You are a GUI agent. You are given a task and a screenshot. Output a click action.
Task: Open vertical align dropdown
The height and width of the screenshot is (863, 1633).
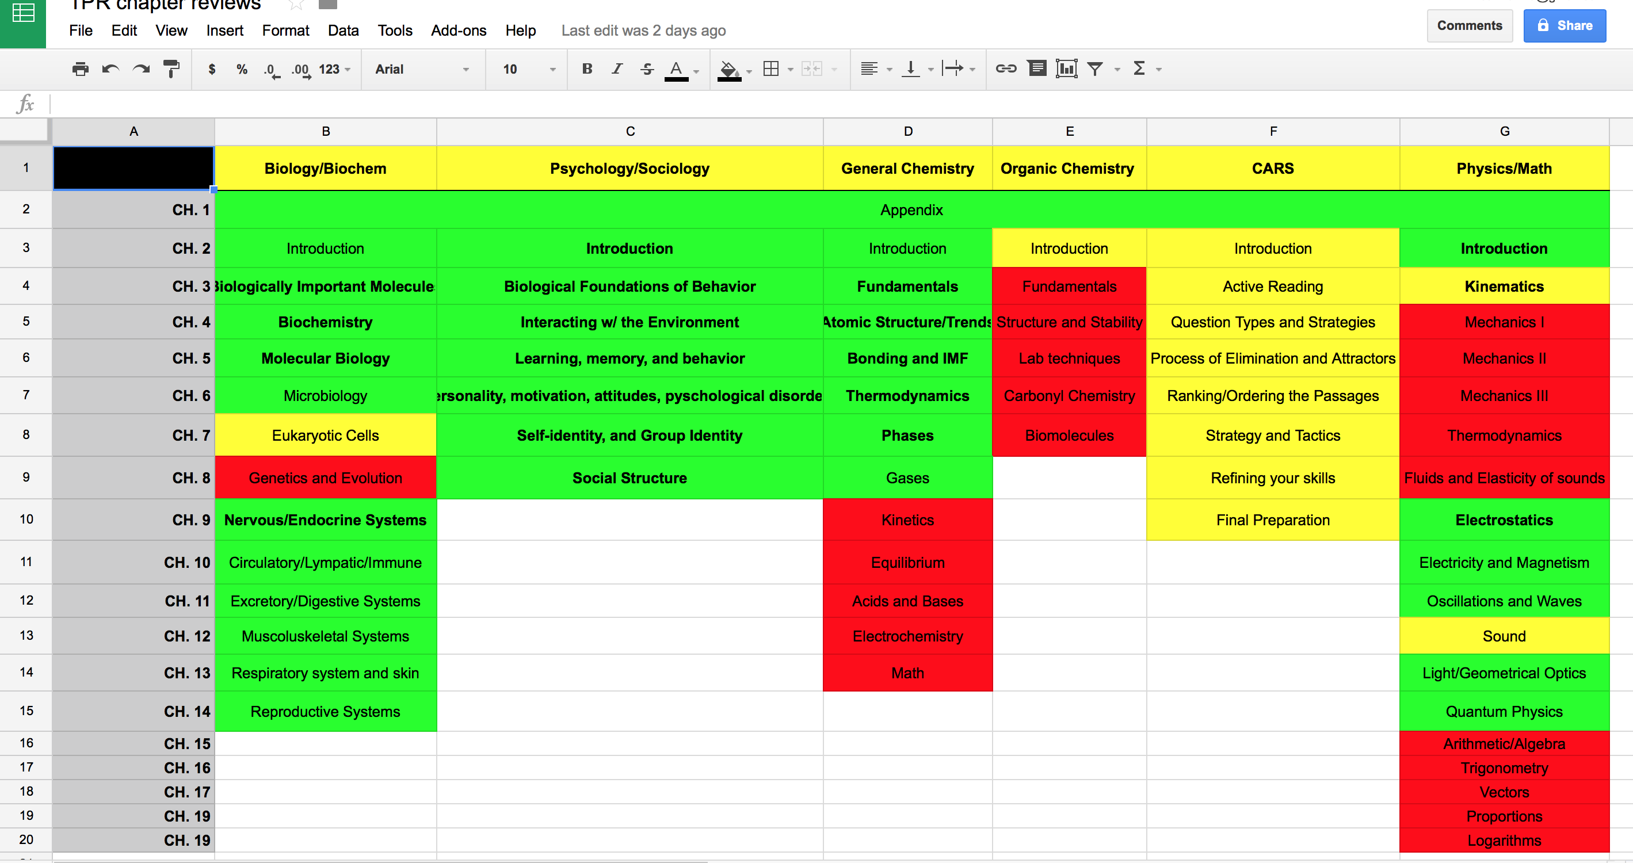tap(917, 69)
